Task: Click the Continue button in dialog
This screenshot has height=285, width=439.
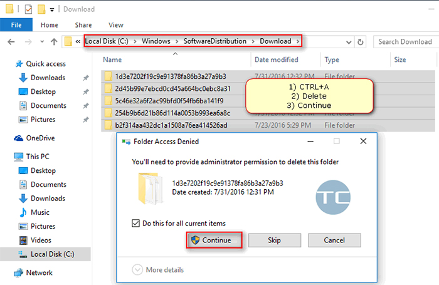Action: pyautogui.click(x=214, y=240)
